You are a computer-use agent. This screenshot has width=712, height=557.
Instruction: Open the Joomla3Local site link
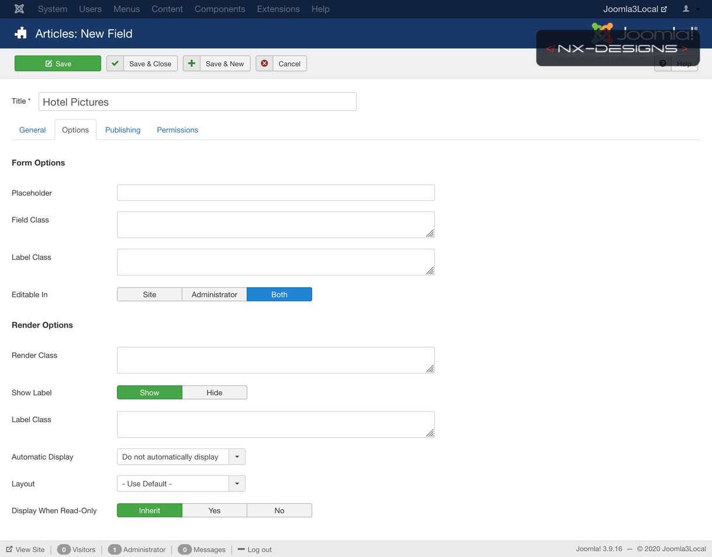pyautogui.click(x=635, y=9)
